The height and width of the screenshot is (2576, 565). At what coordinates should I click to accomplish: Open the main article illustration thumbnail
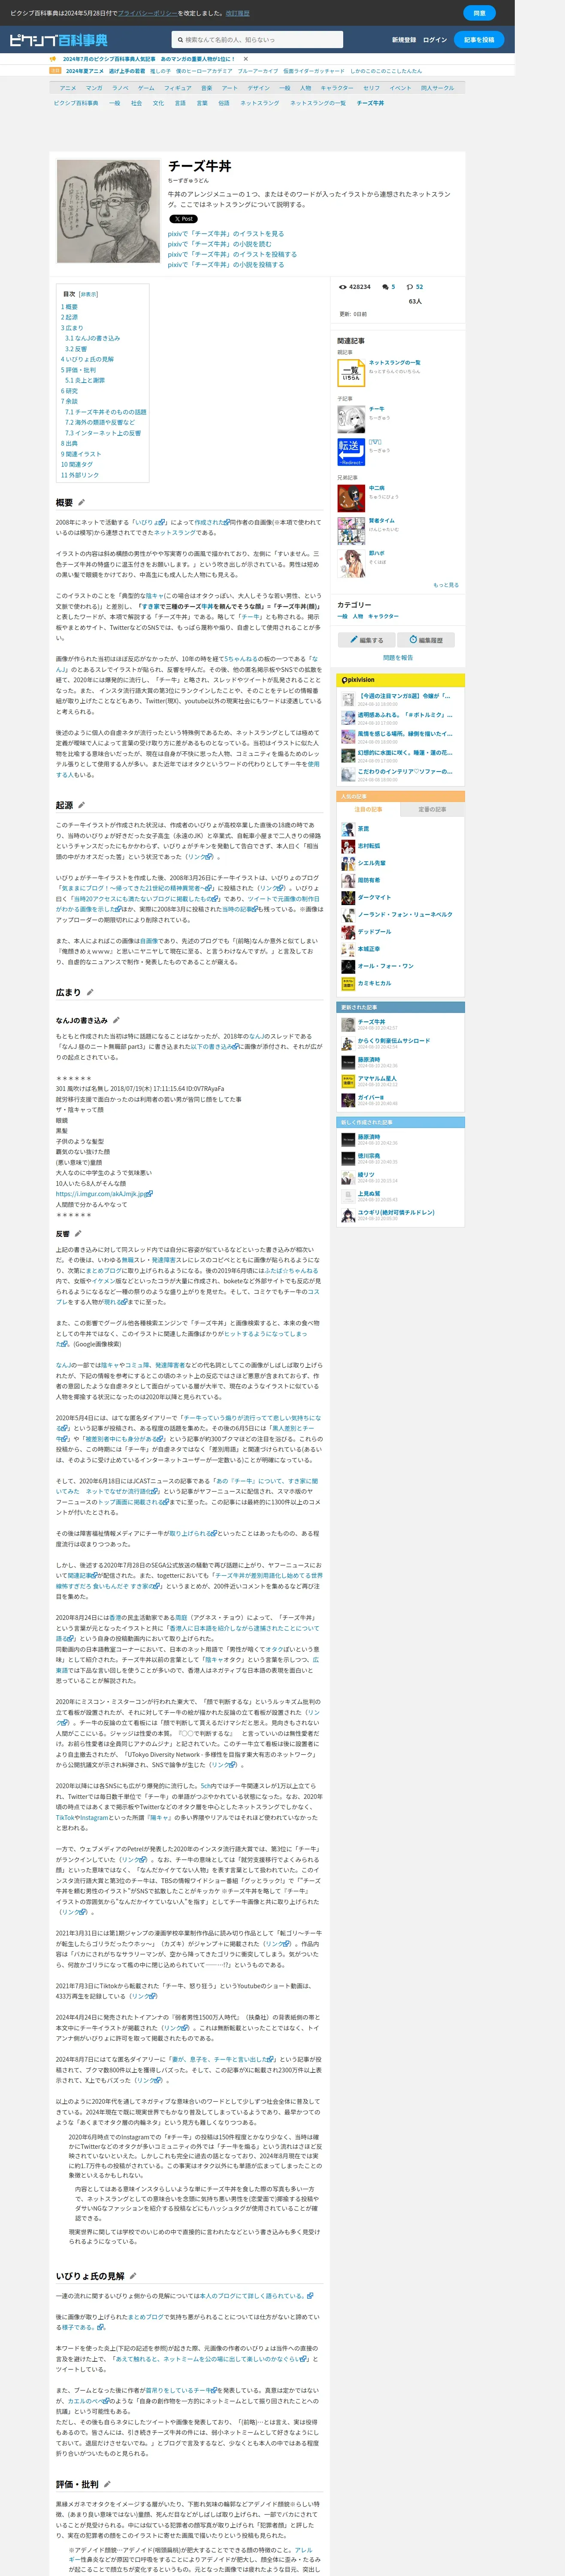tap(108, 211)
